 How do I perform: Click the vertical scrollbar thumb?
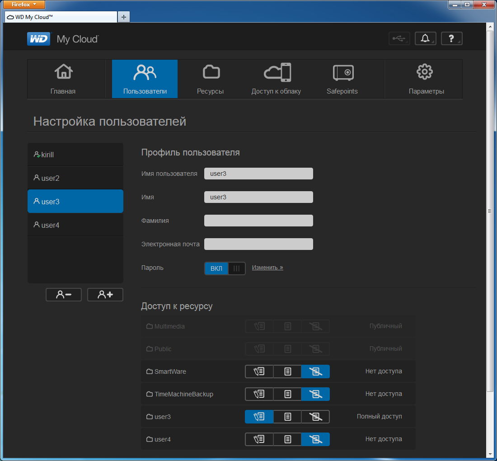[490, 211]
